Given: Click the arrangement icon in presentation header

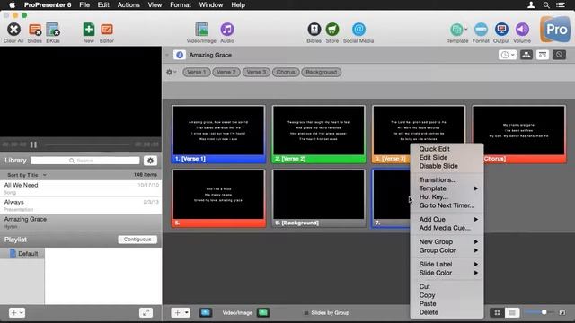Looking at the screenshot, I should pyautogui.click(x=526, y=55).
